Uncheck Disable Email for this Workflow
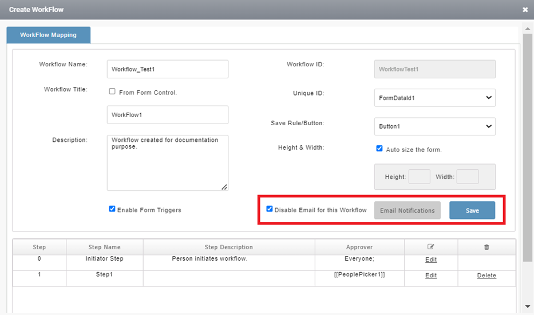 (x=270, y=209)
